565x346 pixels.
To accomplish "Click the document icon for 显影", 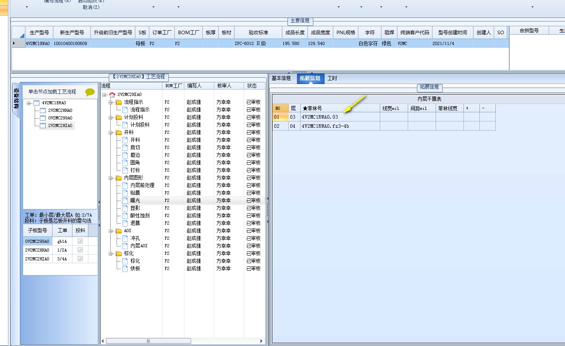I will click(125, 208).
